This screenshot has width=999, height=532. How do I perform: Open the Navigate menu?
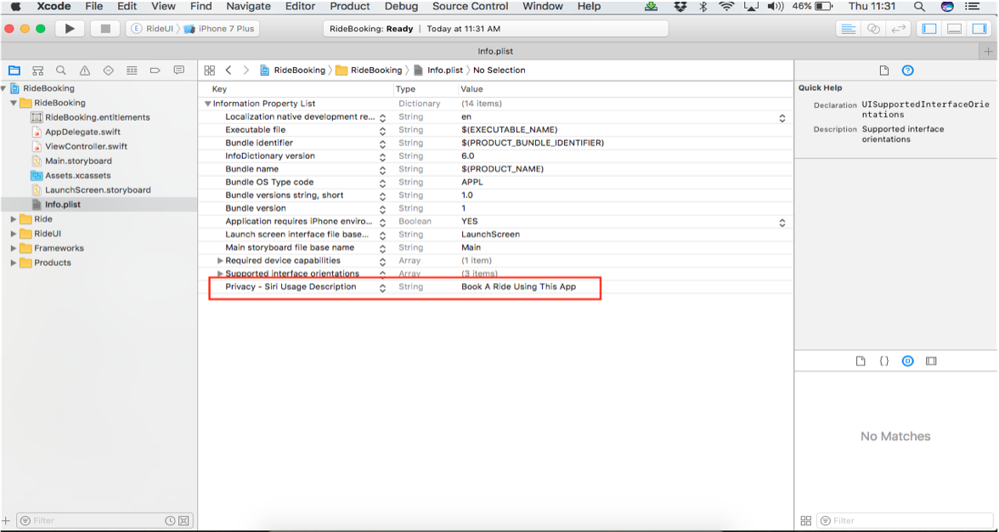[x=248, y=6]
